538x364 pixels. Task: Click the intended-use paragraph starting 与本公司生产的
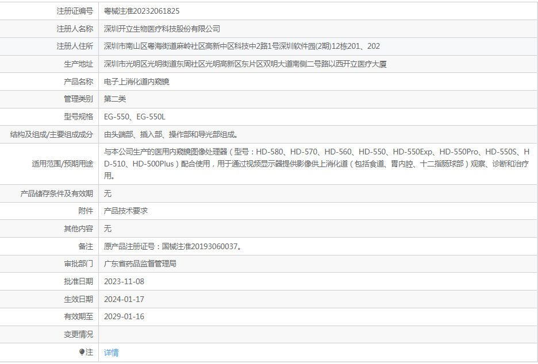click(x=317, y=164)
